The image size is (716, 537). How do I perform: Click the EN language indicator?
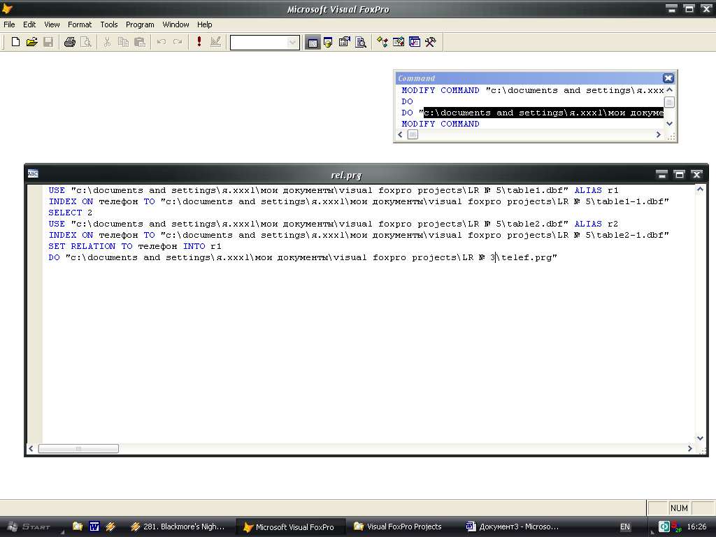[625, 527]
